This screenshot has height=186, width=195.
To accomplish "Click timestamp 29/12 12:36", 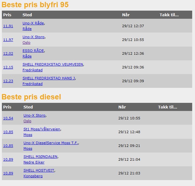I will [x=133, y=53].
